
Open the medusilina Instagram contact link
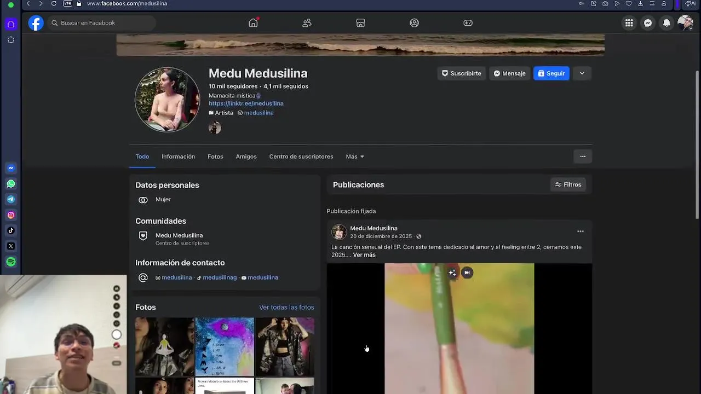(176, 277)
